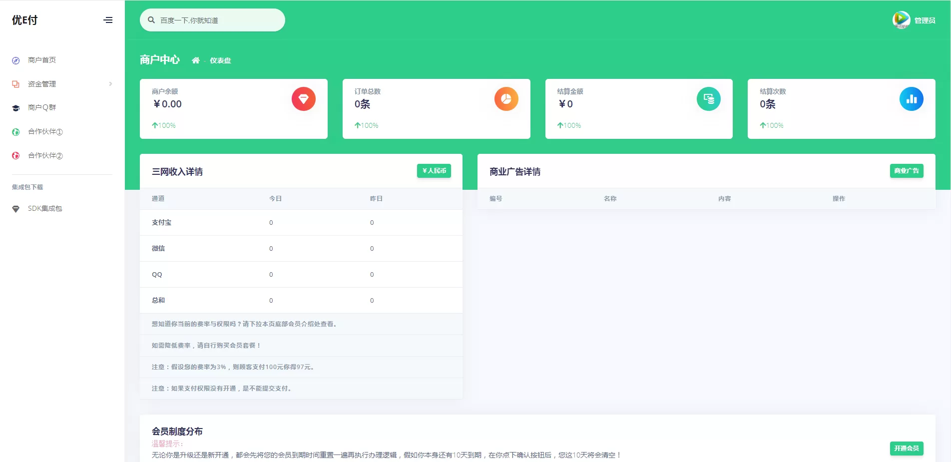Select the 商户Q群 sidebar icon
This screenshot has height=462, width=951.
pos(15,107)
